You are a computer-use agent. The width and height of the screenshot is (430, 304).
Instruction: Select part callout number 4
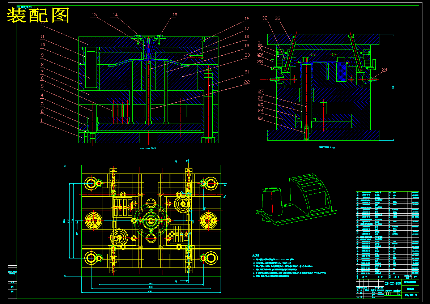pyautogui.click(x=42, y=95)
